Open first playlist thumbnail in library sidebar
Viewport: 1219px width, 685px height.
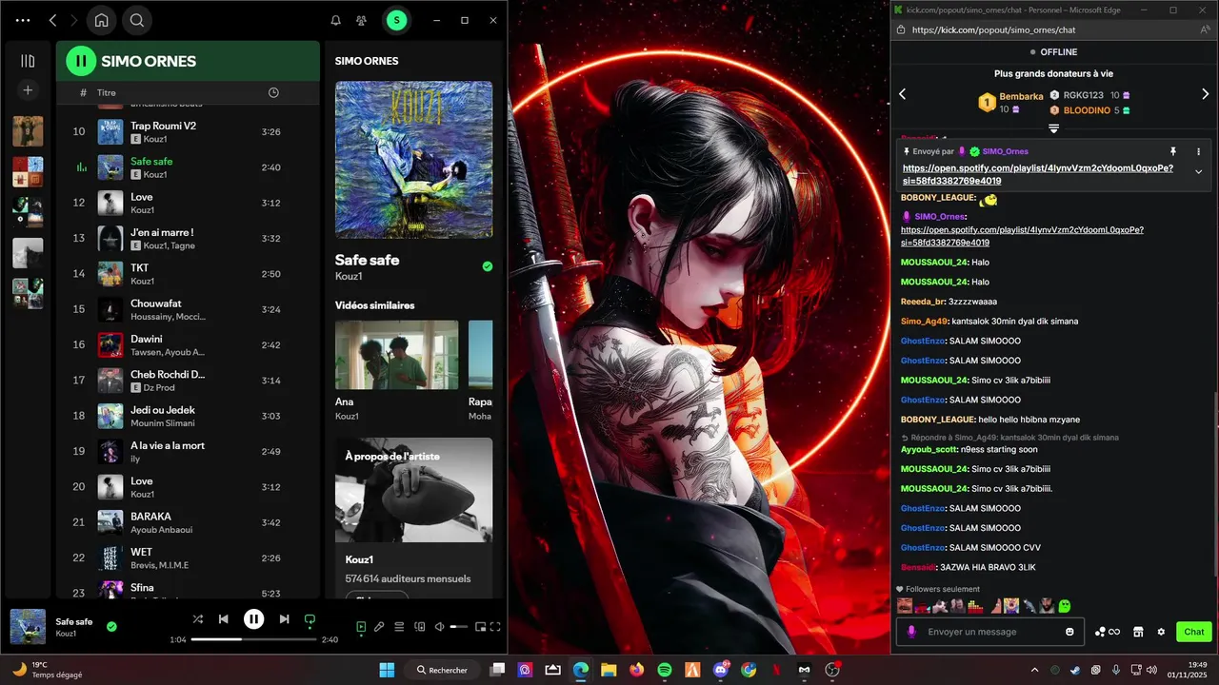(x=28, y=130)
